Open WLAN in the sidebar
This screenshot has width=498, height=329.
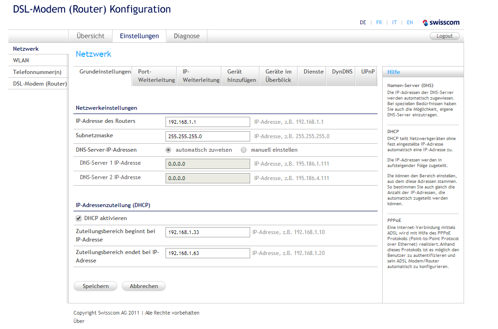coord(21,60)
